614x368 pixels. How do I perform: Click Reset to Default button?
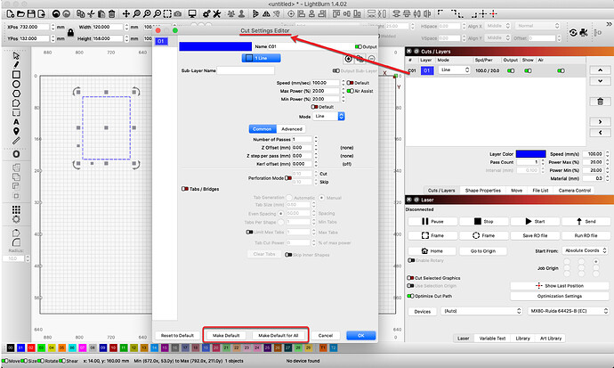tap(177, 335)
